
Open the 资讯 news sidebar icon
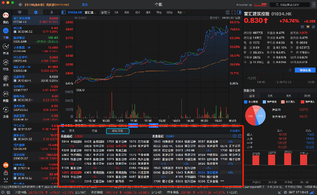tap(6, 78)
